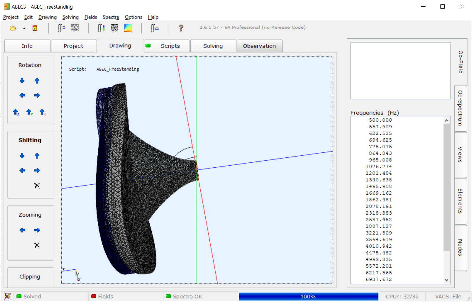The width and height of the screenshot is (472, 302).
Task: Click the CPUs: 32/32 status entry
Action: click(402, 296)
